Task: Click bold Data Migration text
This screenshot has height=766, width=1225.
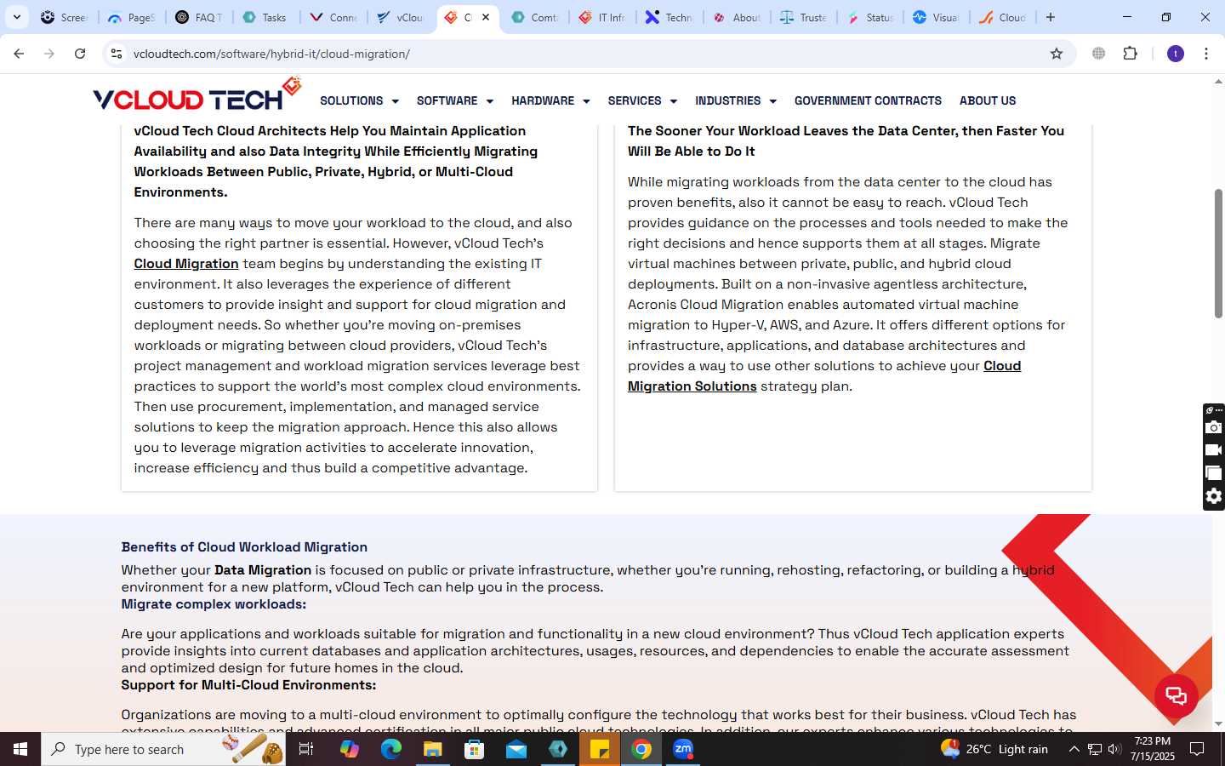Action: [263, 570]
